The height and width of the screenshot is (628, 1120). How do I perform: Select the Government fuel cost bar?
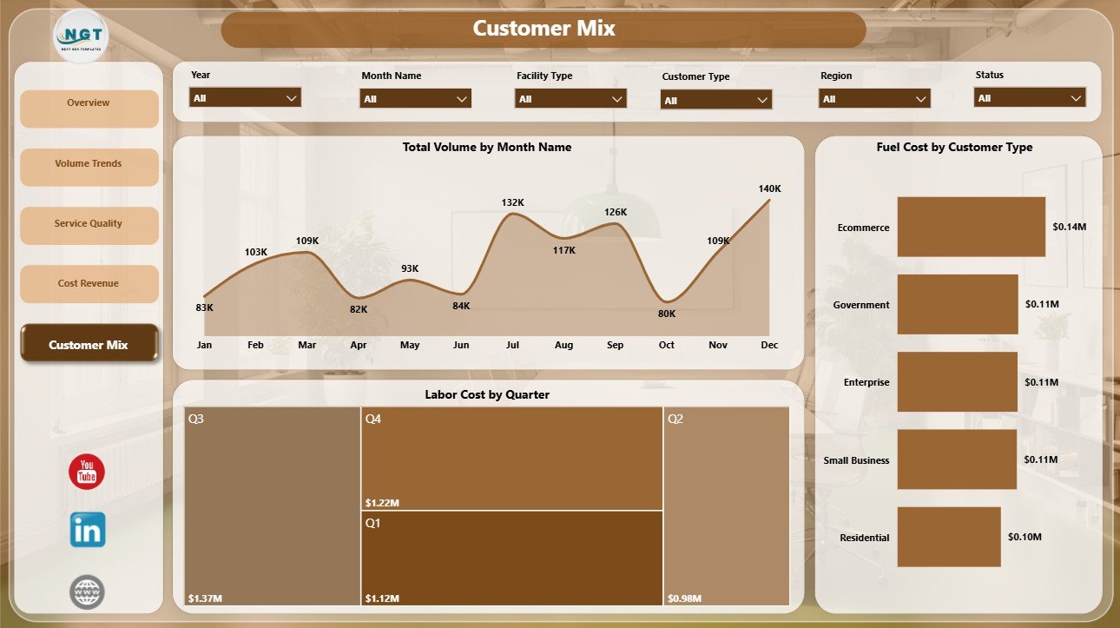tap(958, 304)
